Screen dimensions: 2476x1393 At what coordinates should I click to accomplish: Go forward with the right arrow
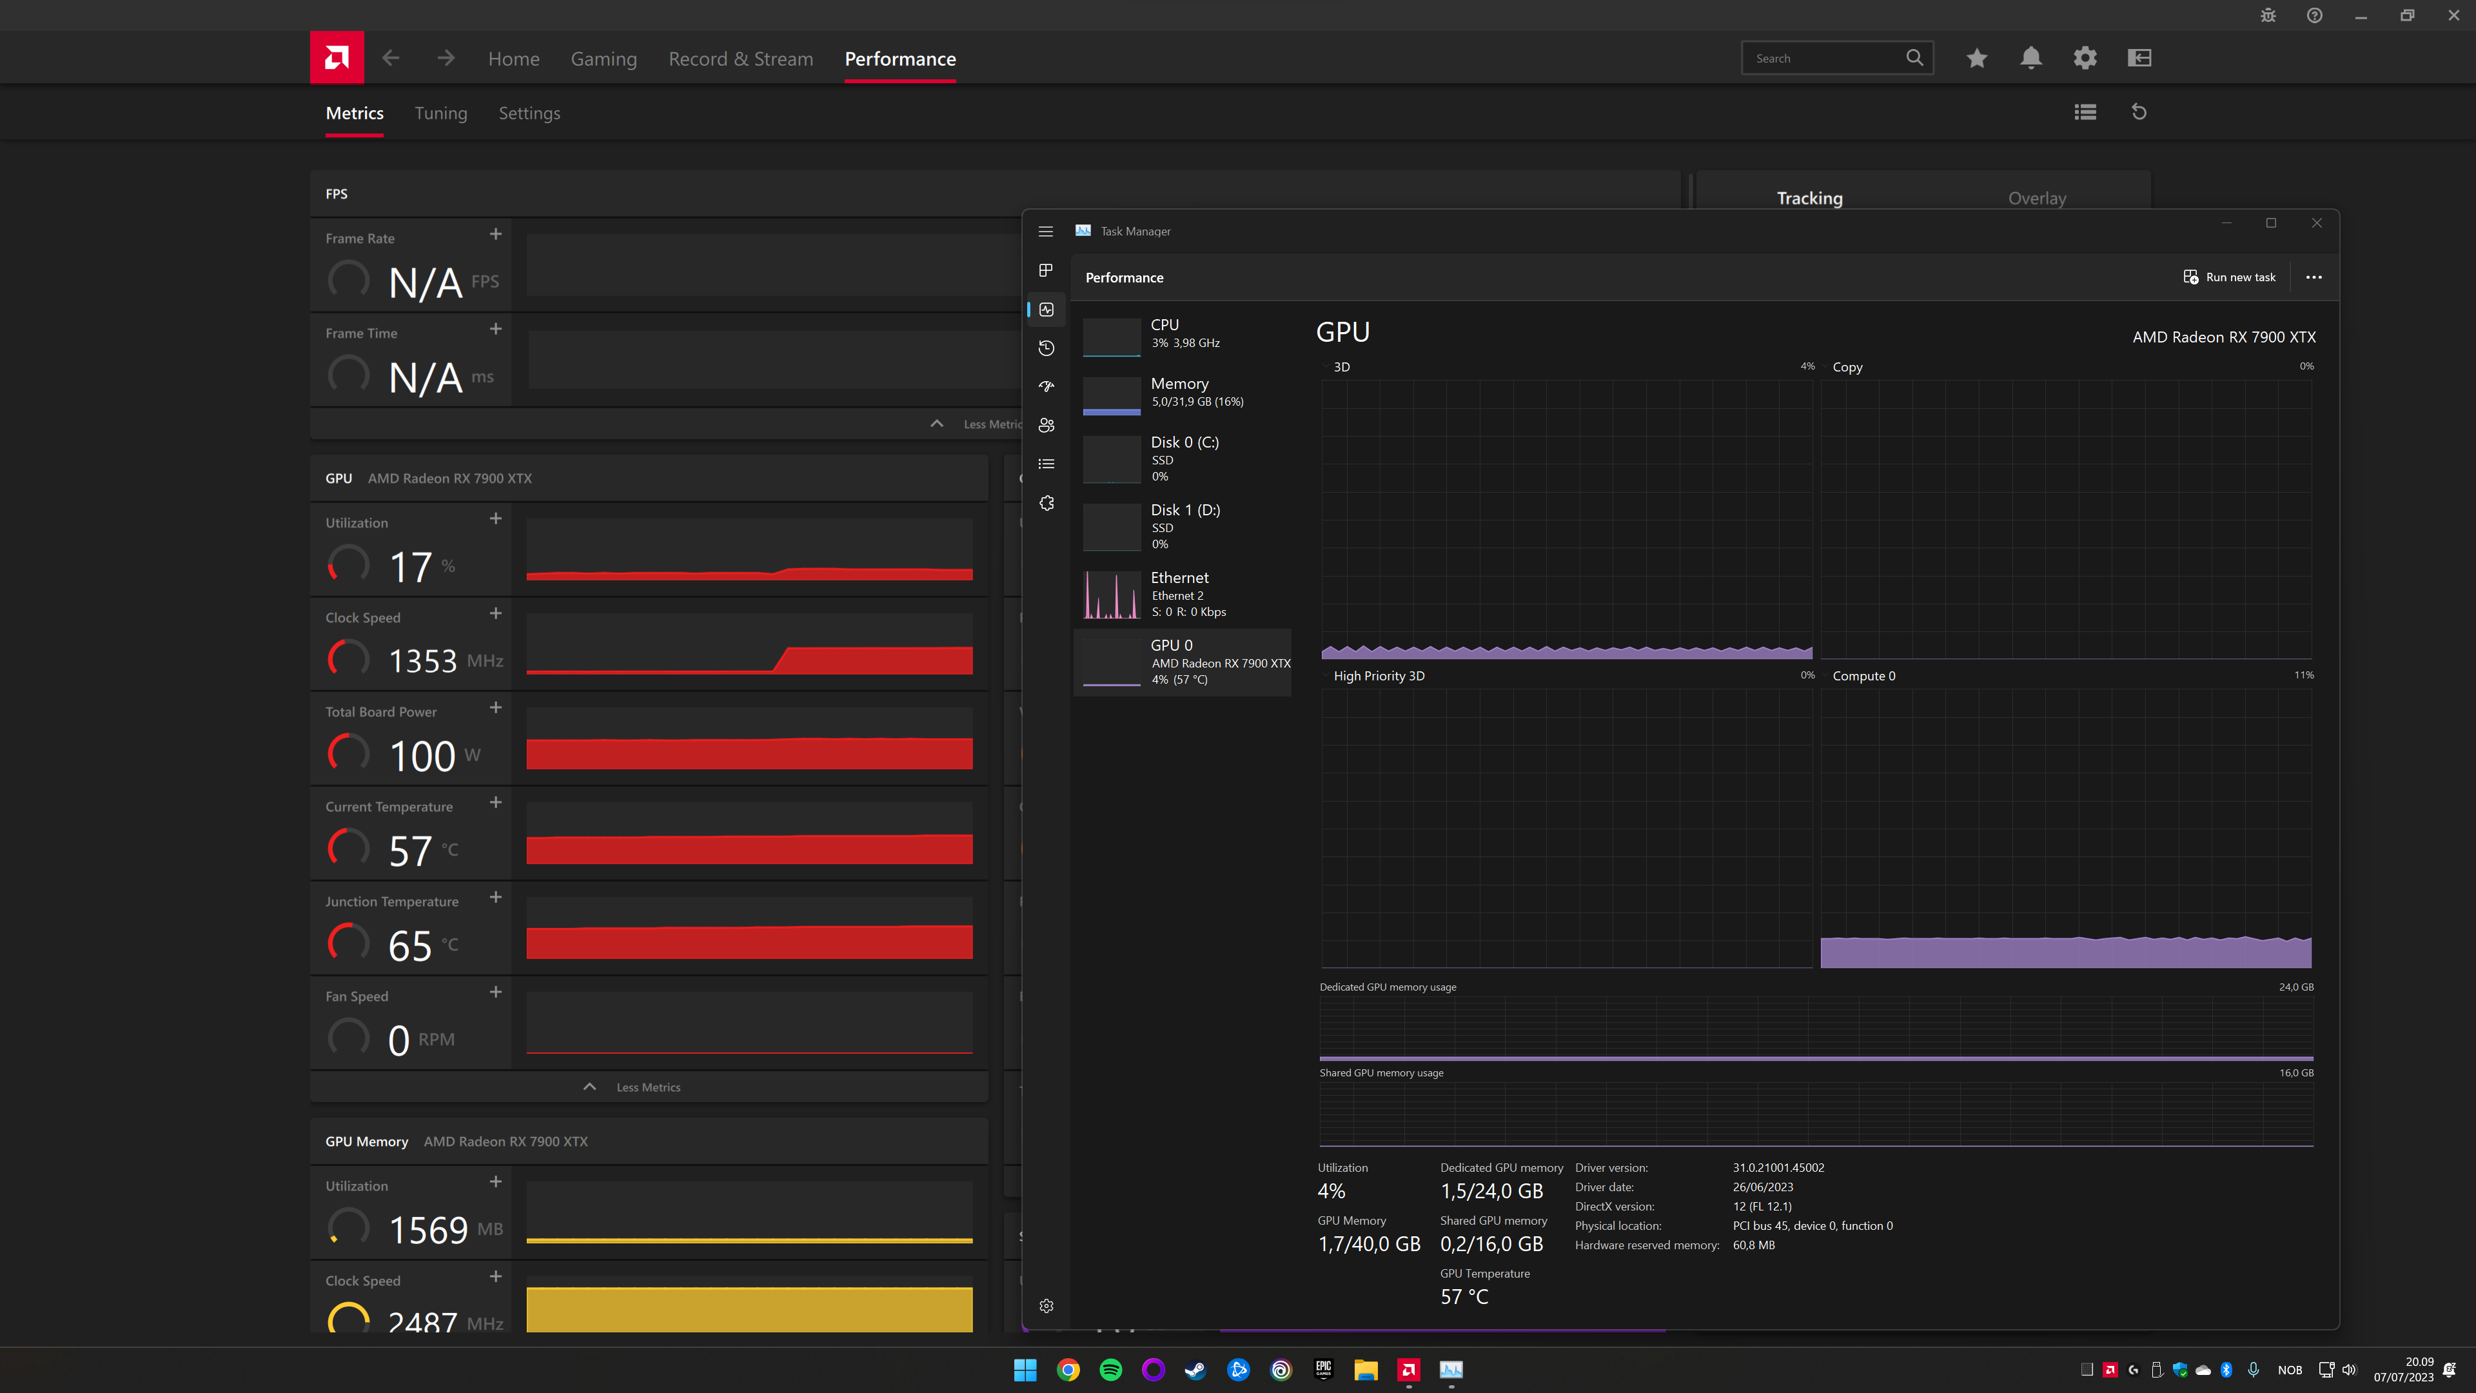click(445, 57)
